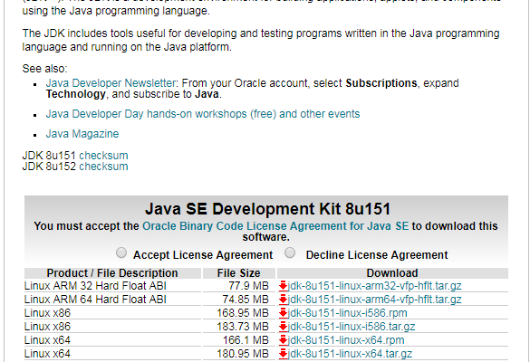
Task: Download jdk-8u151-linux-i586.rpm
Action: coord(348,313)
